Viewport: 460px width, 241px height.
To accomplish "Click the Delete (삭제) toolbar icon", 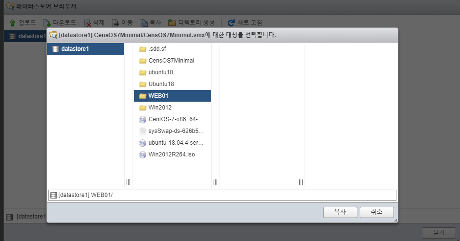I will tap(87, 23).
